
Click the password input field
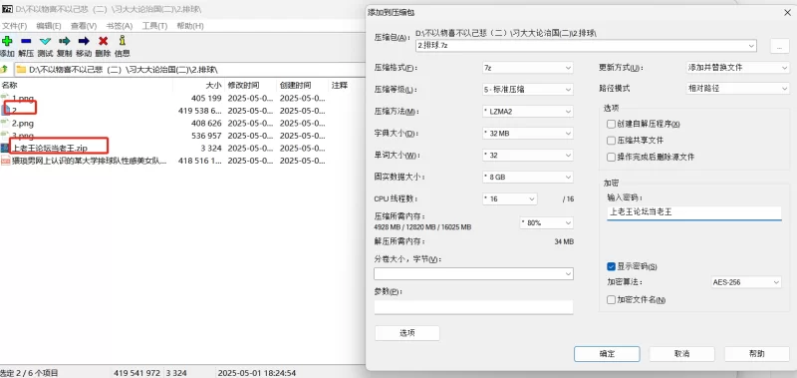tap(694, 212)
